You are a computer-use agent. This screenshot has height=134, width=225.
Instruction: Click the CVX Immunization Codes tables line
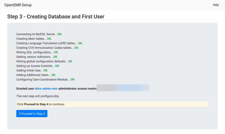click(x=47, y=48)
